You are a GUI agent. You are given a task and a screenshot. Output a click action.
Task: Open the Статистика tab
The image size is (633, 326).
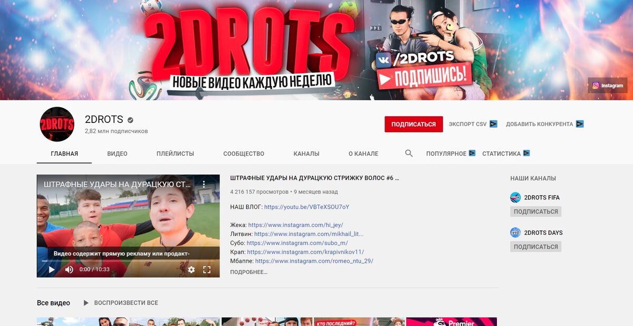pos(501,154)
